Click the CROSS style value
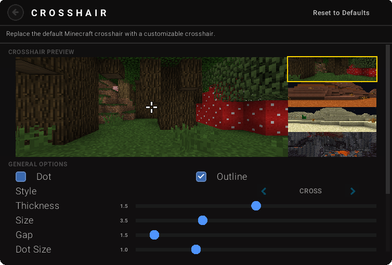 [310, 191]
